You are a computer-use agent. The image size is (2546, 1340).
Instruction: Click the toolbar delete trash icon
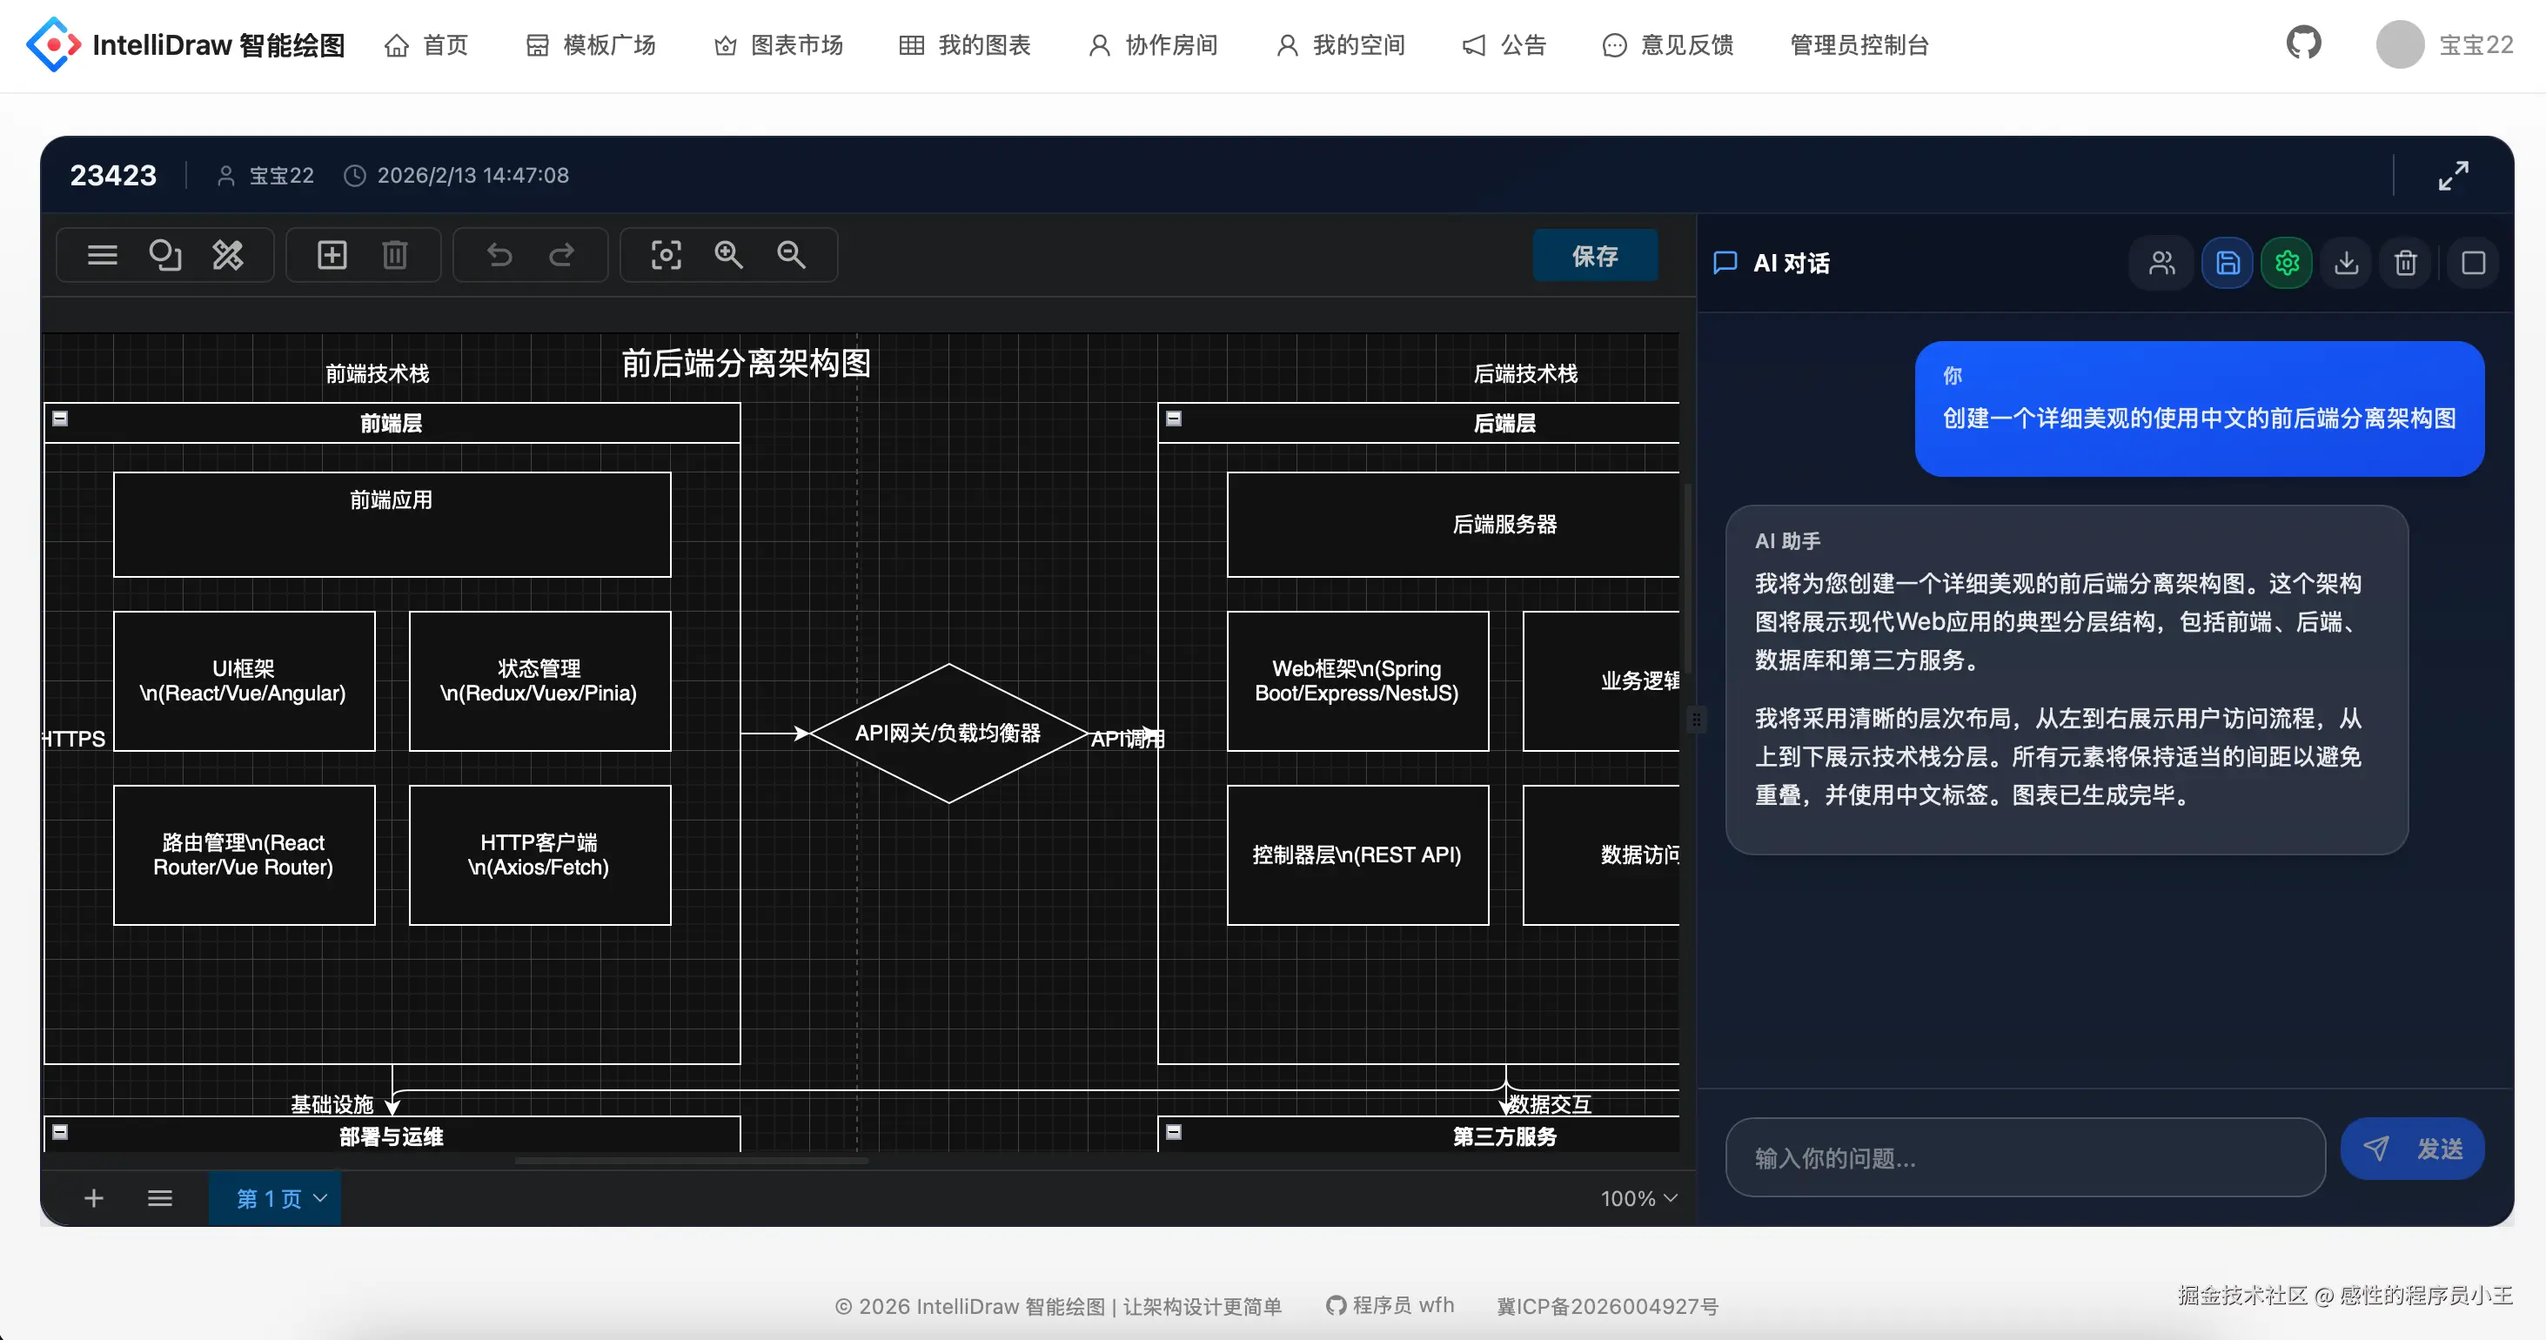tap(394, 255)
